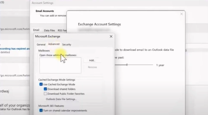This screenshot has height=115, width=208.
Task: Close the Microsoft Exchange dialog
Action: tap(111, 36)
